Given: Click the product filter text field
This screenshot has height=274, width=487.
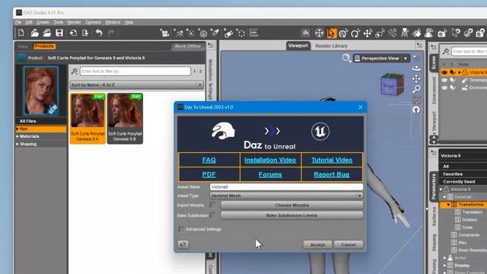Looking at the screenshot, I should [135, 71].
